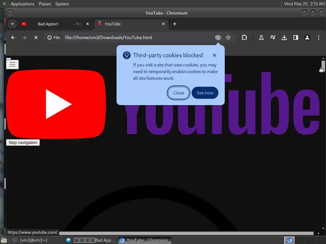
Task: Close the YouTube tab
Action: (163, 24)
